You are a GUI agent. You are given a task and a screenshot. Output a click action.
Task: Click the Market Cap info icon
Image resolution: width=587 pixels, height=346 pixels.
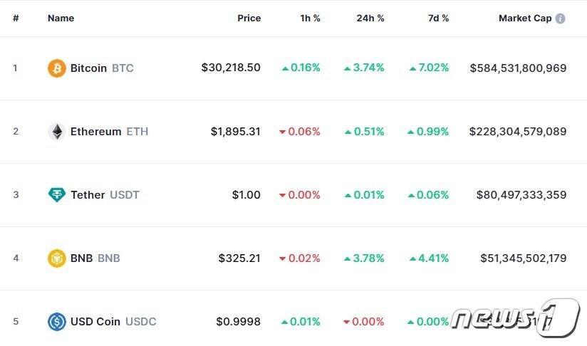coord(560,19)
